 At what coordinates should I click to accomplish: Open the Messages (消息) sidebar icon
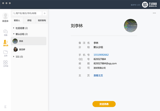(x=6, y=33)
